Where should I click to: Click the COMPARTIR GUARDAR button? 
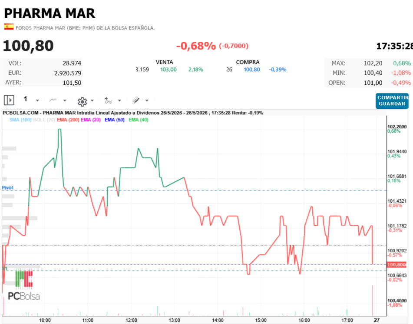click(x=392, y=101)
